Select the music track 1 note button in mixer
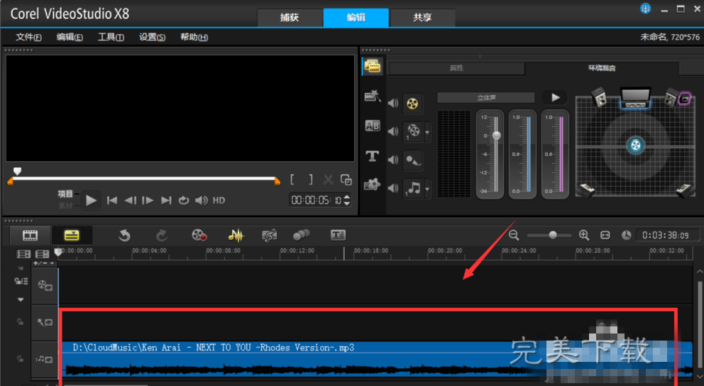704x386 pixels. pos(412,189)
